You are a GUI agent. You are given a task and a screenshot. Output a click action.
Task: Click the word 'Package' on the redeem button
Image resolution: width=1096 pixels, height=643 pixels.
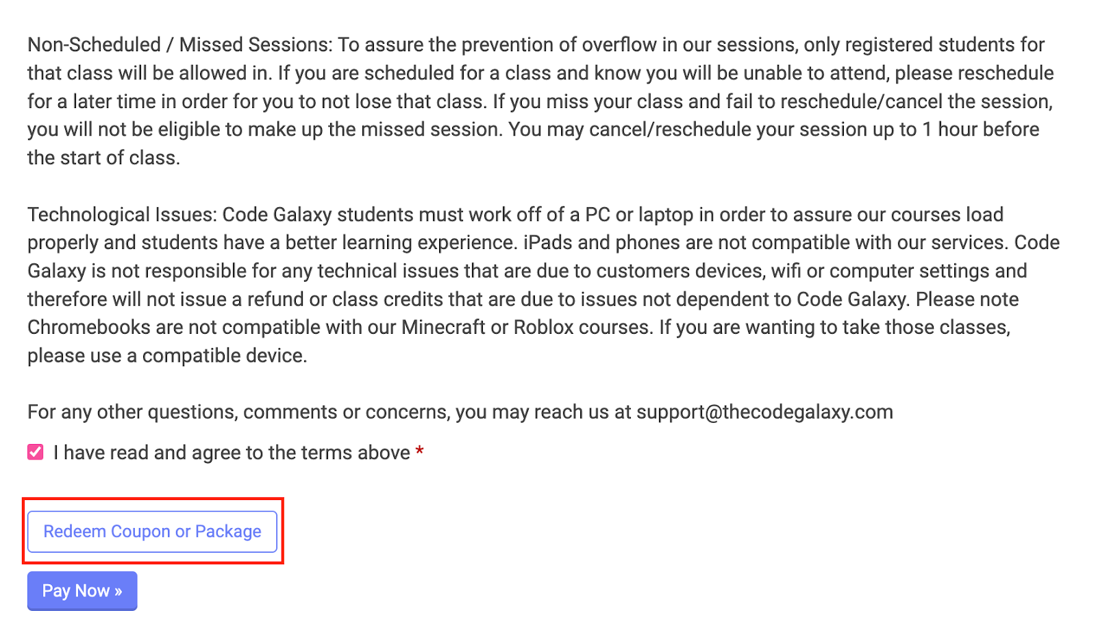[228, 532]
